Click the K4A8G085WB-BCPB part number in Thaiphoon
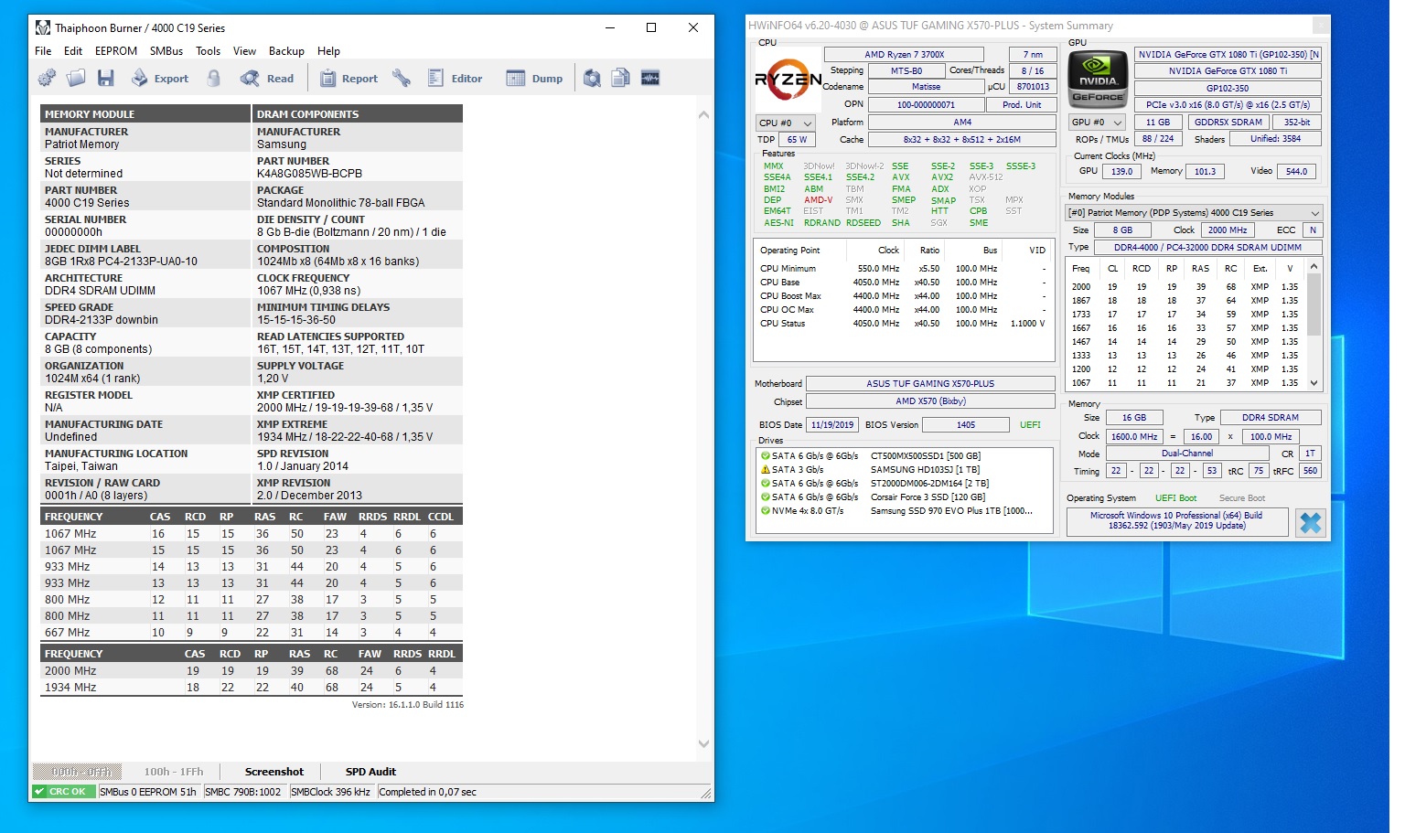 coord(309,173)
